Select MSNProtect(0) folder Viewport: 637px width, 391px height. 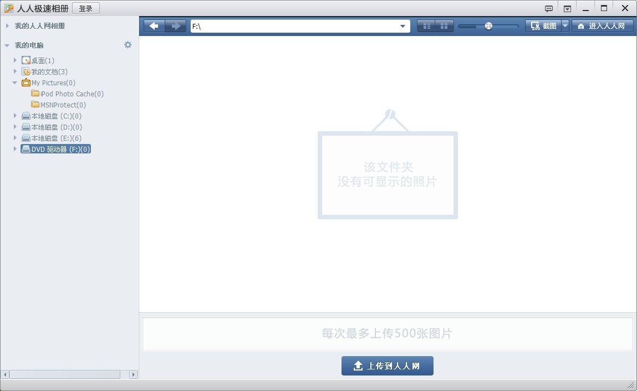click(63, 105)
